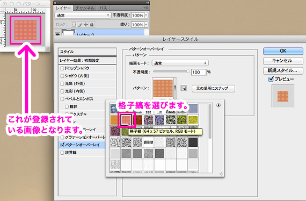306x201 pixels.
Task: Click Layers panel 塗り 100% field
Action: (x=137, y=25)
